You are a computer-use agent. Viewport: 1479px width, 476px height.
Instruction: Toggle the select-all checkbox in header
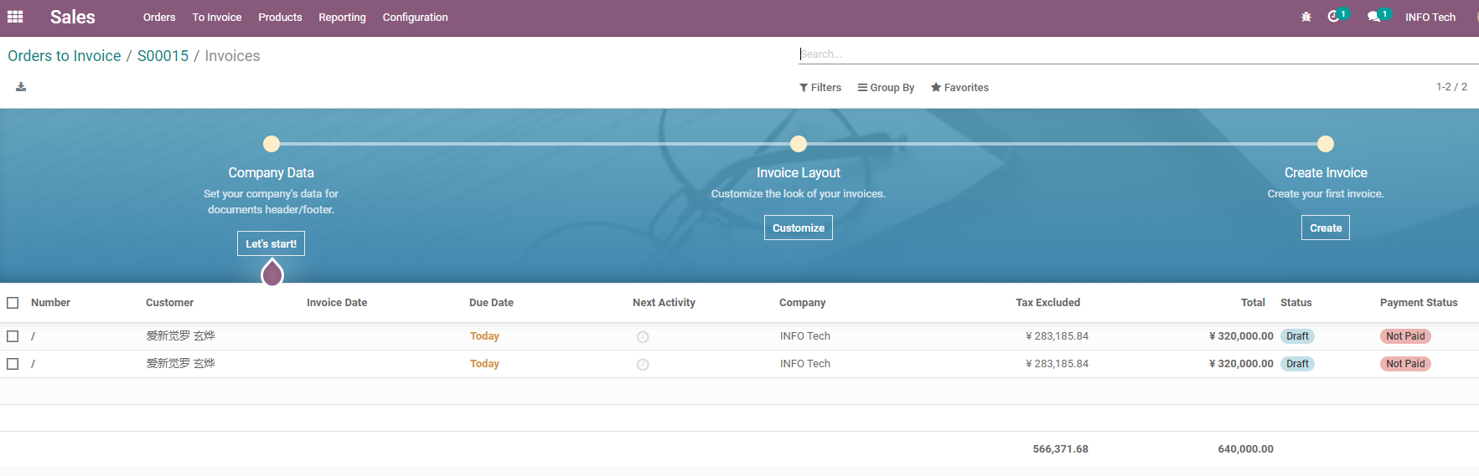pyautogui.click(x=13, y=303)
